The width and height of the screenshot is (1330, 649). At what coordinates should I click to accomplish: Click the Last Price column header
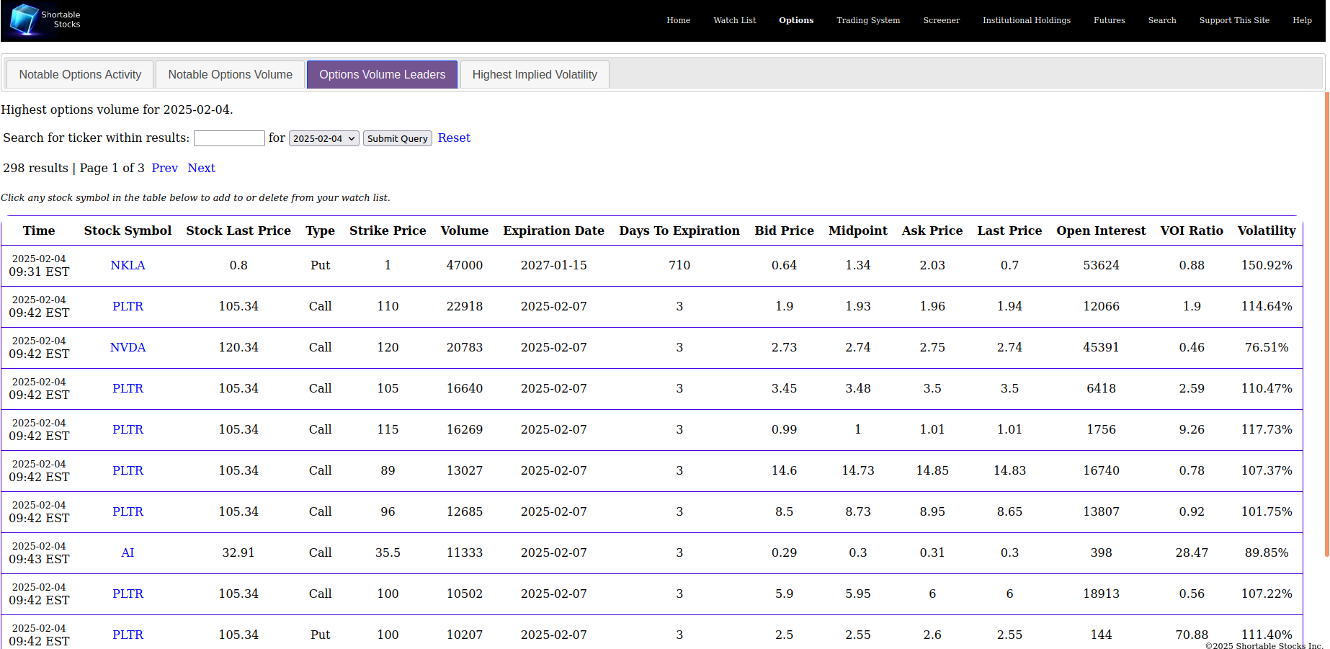pos(1009,230)
